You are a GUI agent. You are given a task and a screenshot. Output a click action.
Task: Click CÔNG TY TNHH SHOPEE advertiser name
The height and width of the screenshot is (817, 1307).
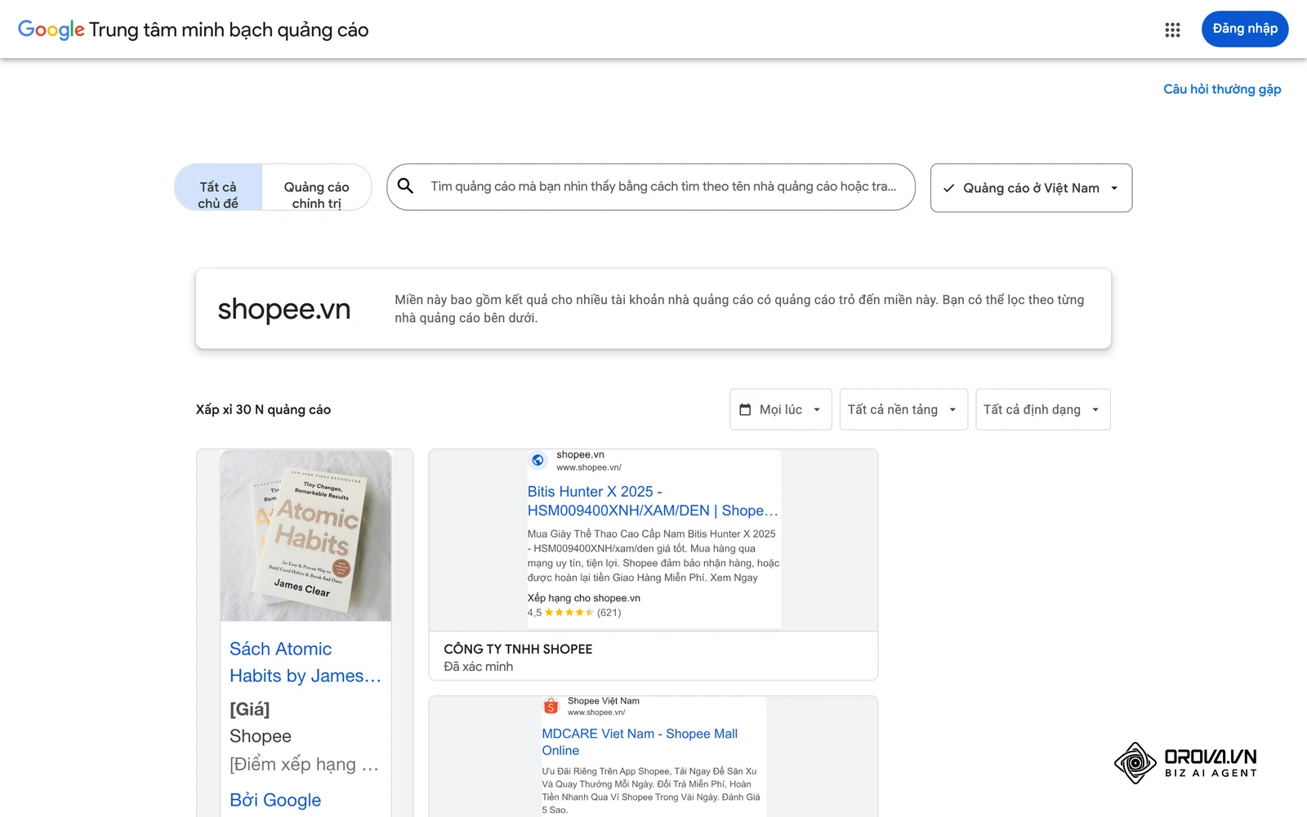click(518, 649)
